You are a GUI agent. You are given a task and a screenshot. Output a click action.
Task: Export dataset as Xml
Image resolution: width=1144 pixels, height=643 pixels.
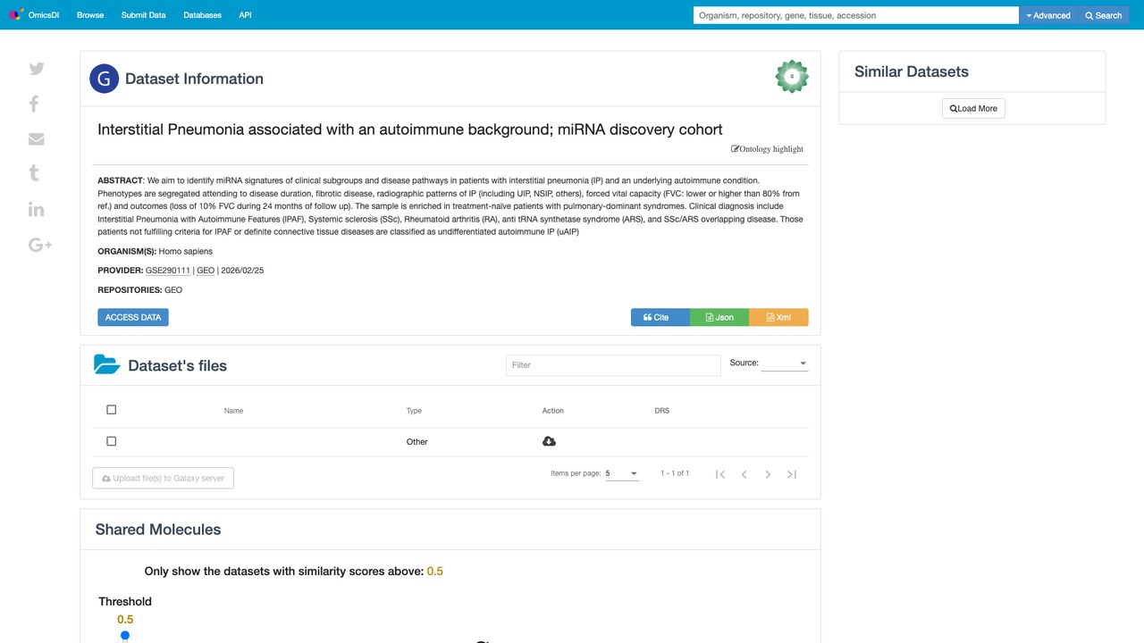coord(778,317)
